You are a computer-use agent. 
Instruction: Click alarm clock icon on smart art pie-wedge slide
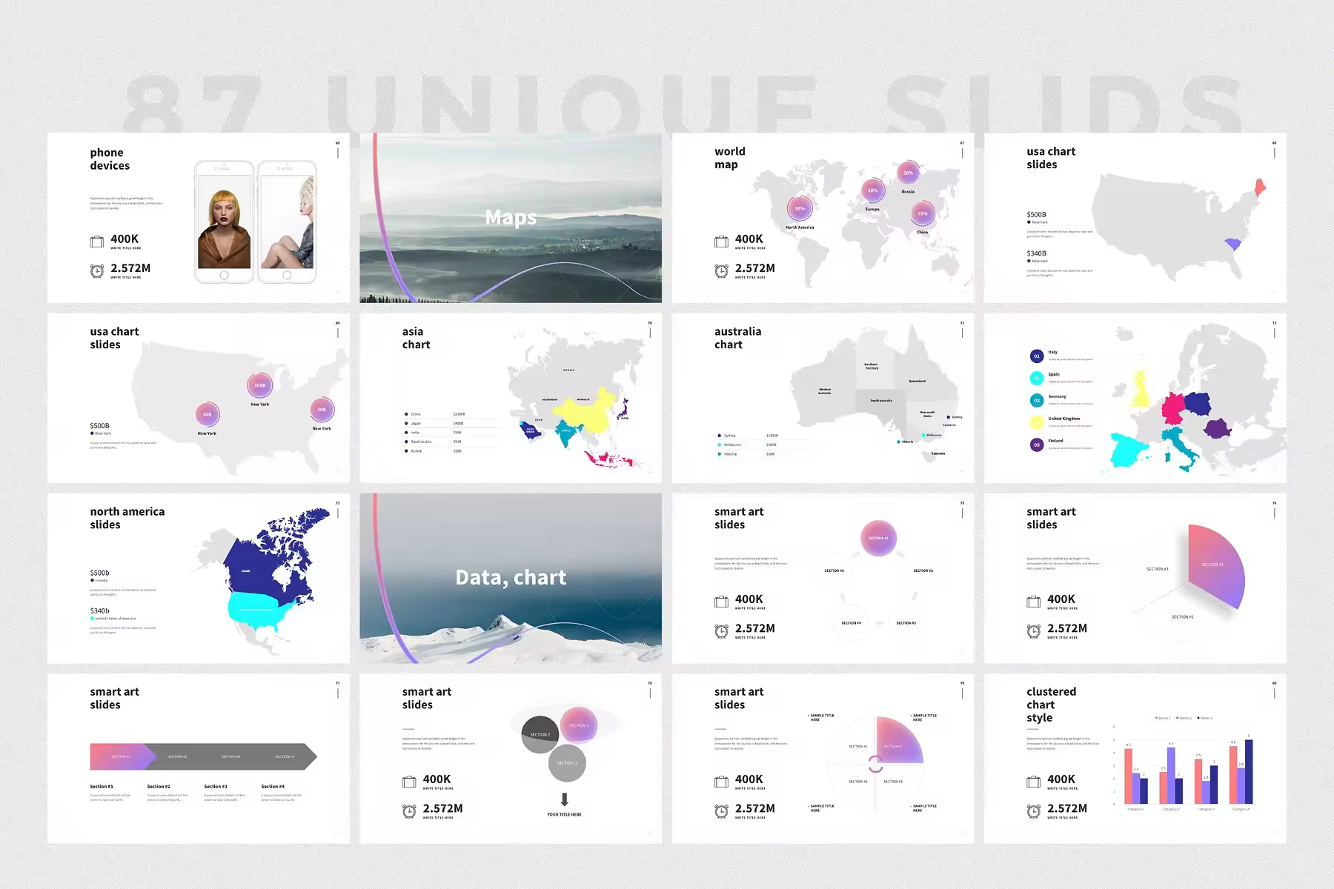1034,631
